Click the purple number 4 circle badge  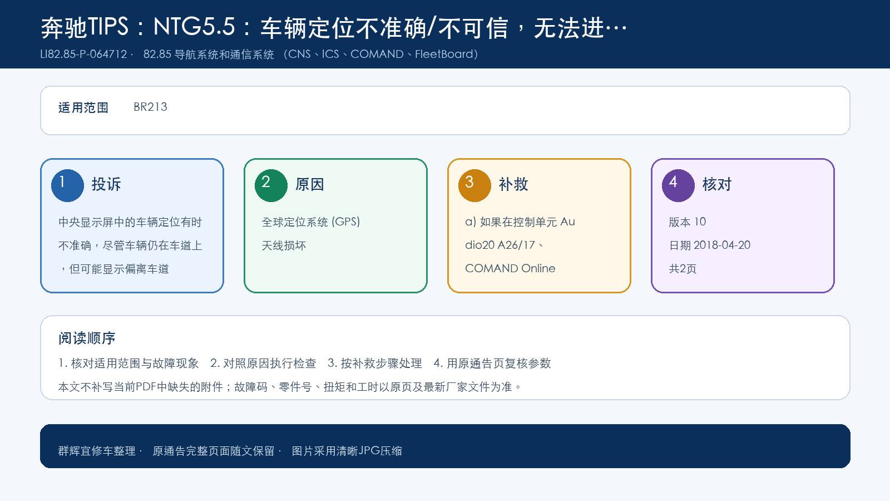click(x=678, y=185)
